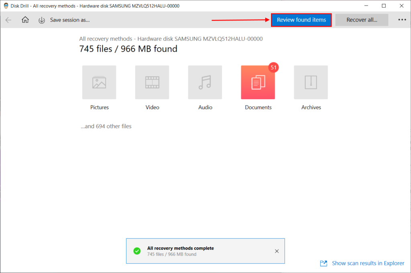
Task: Click the Save session download icon
Action: [x=42, y=20]
